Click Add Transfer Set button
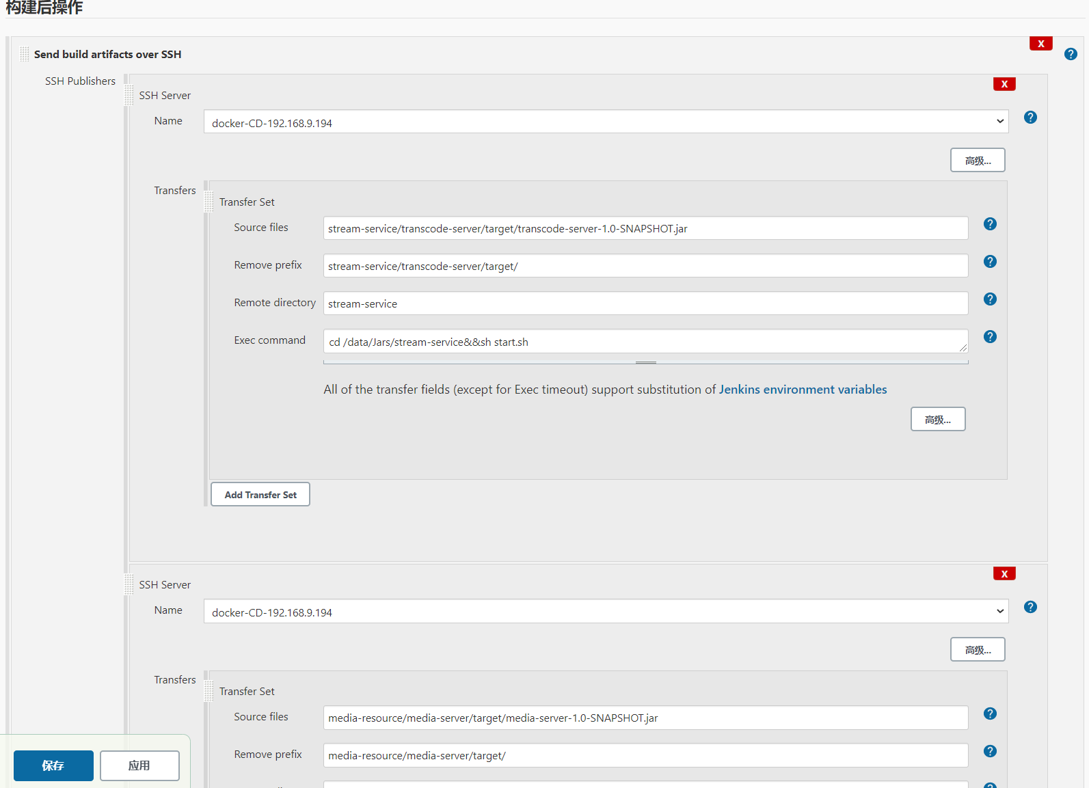The image size is (1089, 788). [260, 494]
